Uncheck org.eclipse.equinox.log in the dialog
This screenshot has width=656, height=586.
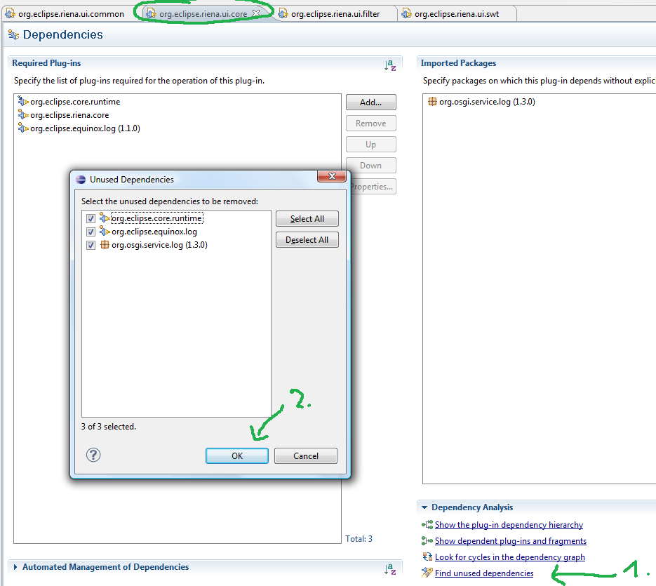click(91, 232)
